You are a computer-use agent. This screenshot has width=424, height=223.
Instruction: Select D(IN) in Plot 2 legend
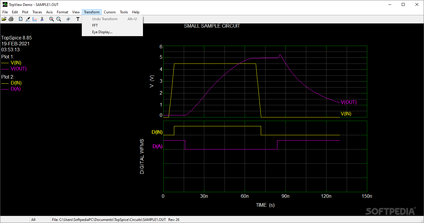click(16, 83)
